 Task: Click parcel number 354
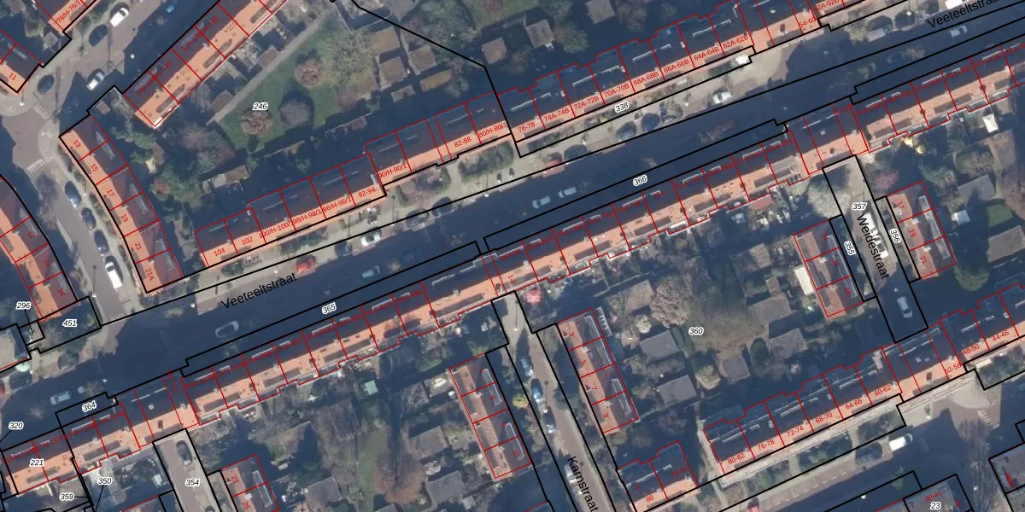coord(192,483)
